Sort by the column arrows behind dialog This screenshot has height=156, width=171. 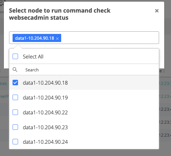[164, 71]
